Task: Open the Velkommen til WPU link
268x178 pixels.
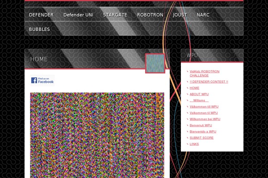Action: (204, 113)
